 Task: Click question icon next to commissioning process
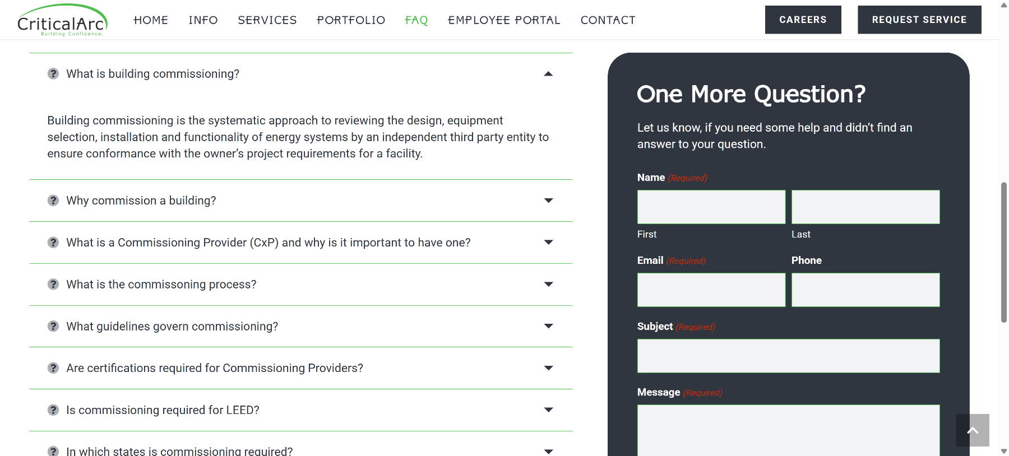pyautogui.click(x=53, y=285)
